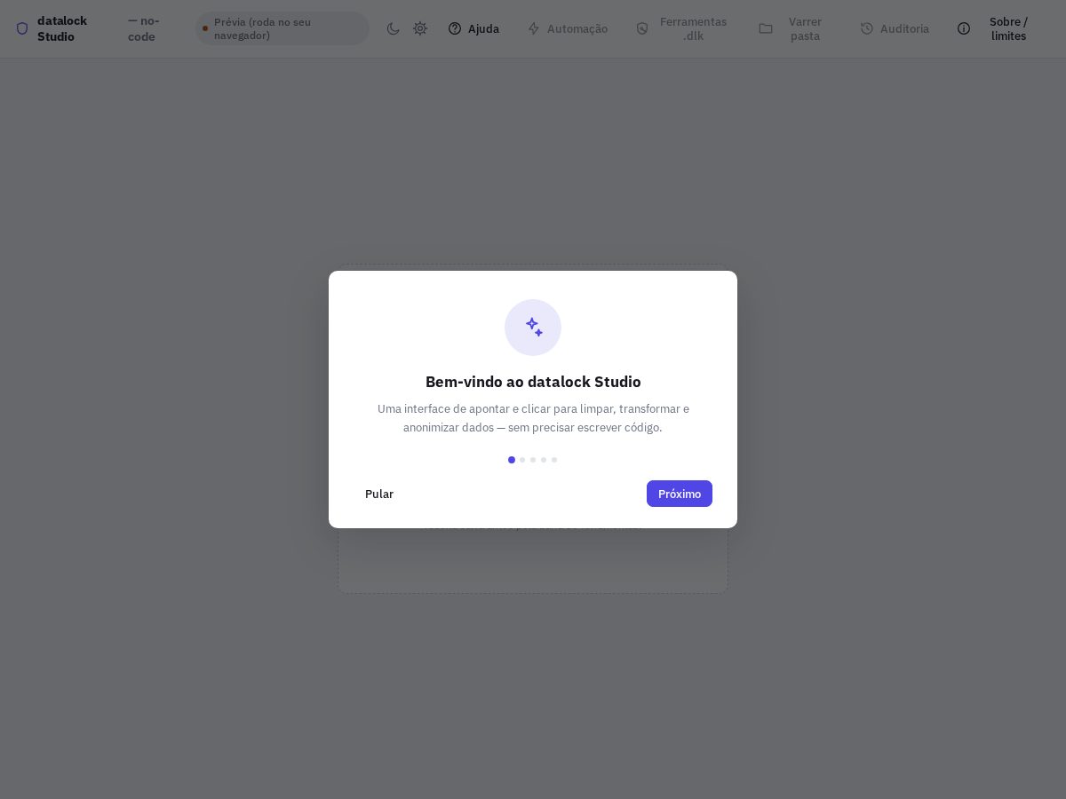Open the Auditoria history view
This screenshot has width=1066, height=799.
point(895,28)
